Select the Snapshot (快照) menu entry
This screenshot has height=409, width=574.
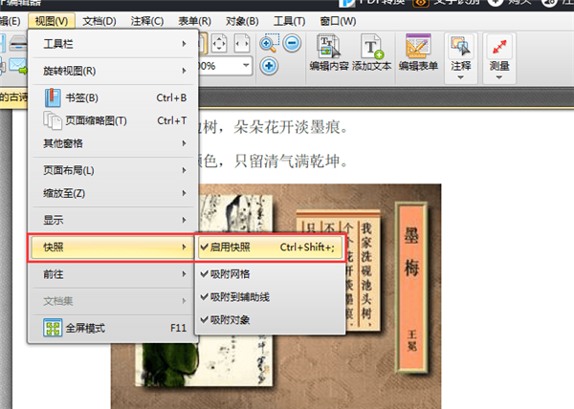[112, 248]
